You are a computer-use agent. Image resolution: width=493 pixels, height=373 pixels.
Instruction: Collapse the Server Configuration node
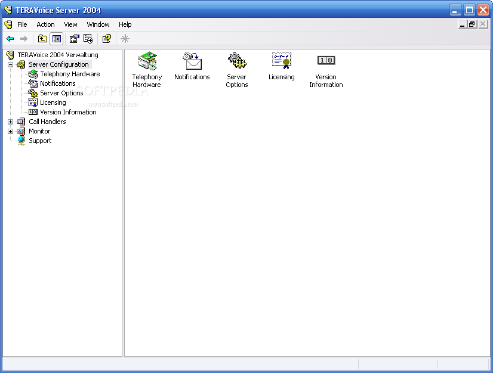pos(10,65)
